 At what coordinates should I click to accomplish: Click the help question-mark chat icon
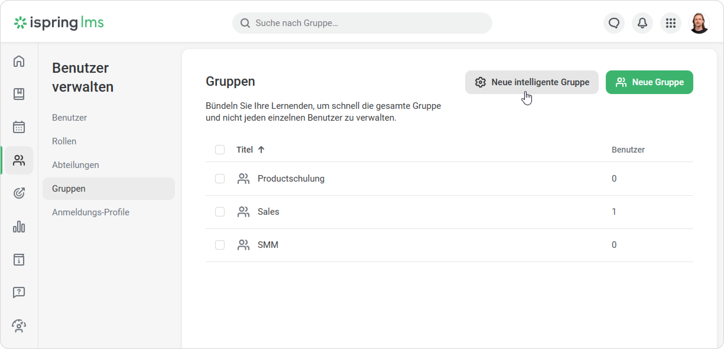pos(19,293)
